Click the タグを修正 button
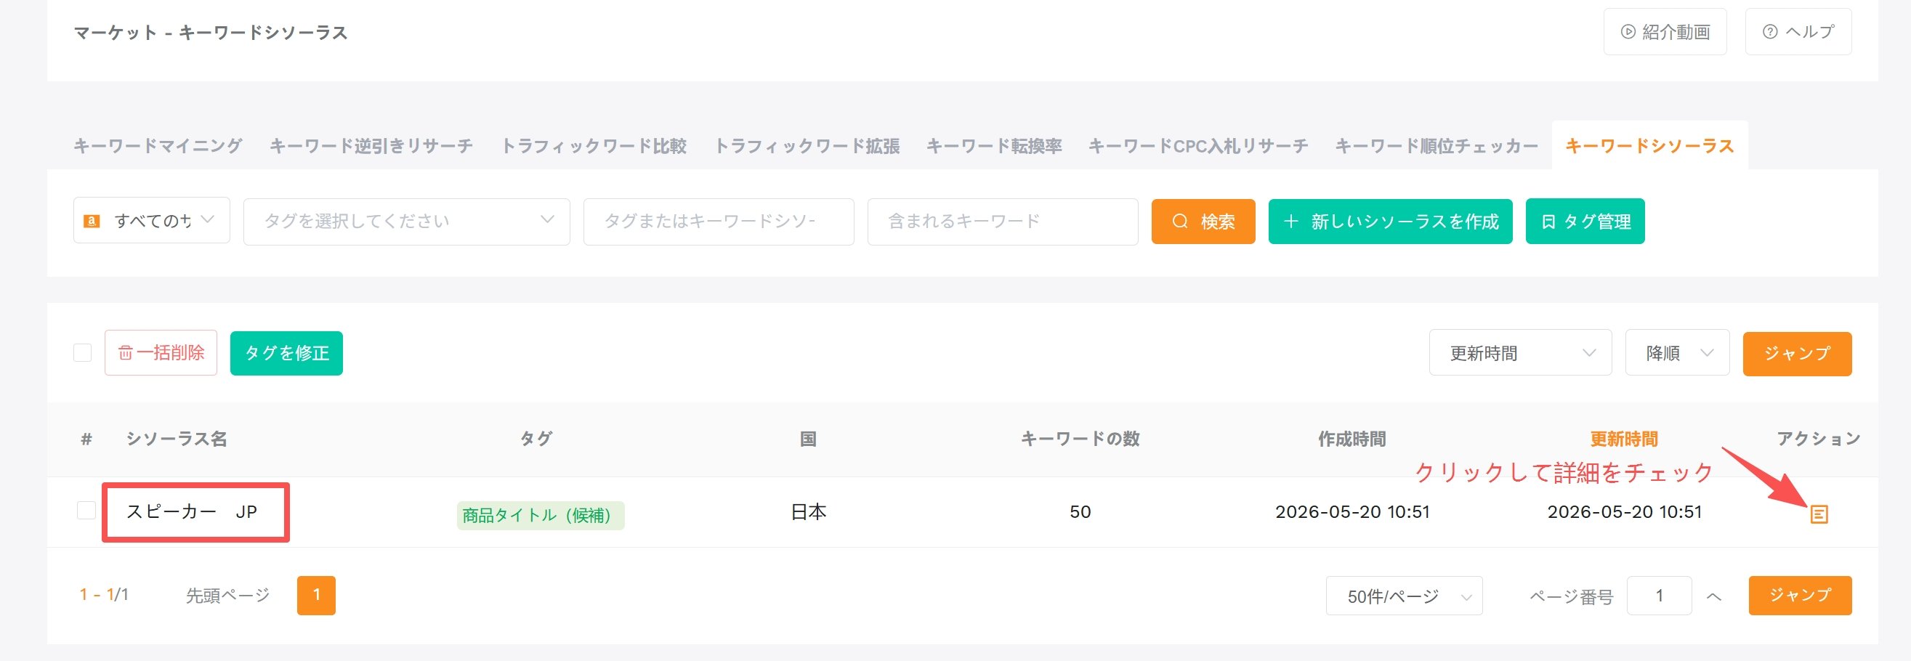The width and height of the screenshot is (1911, 661). point(286,353)
